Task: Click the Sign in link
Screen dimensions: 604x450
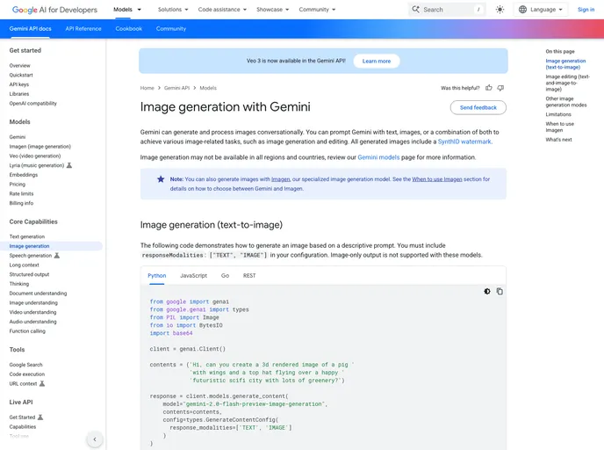Action: click(x=586, y=10)
